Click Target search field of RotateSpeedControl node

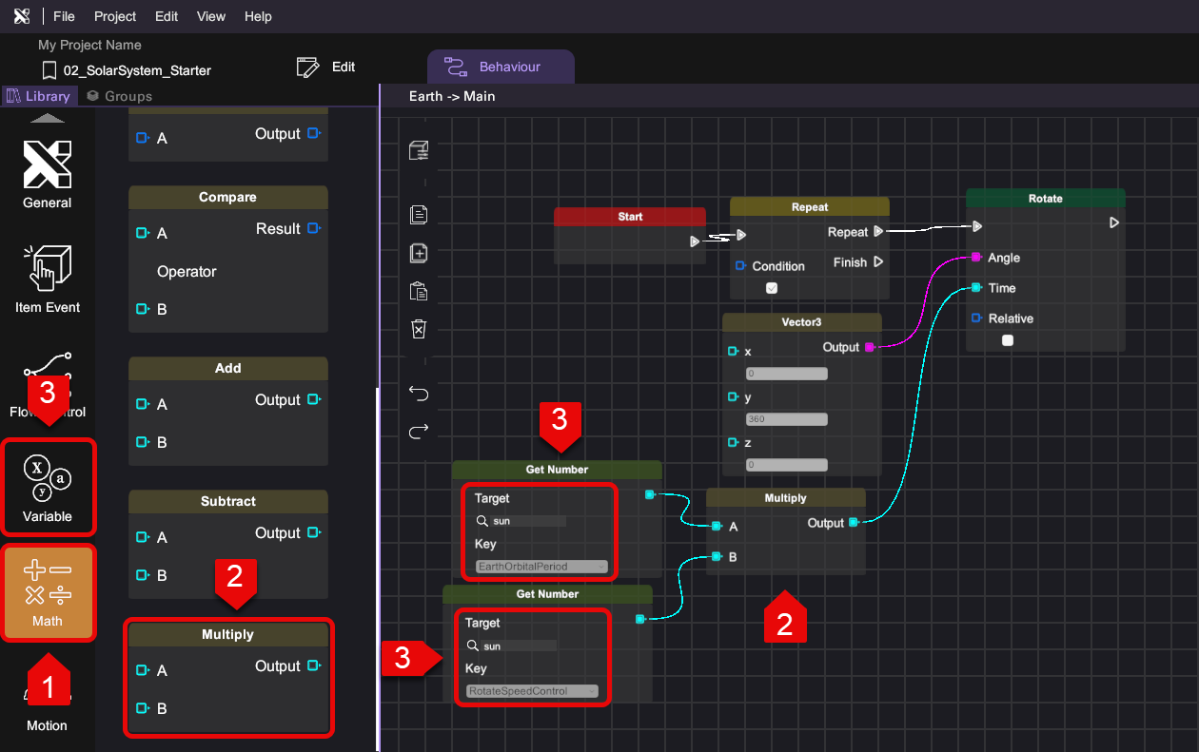pos(511,646)
